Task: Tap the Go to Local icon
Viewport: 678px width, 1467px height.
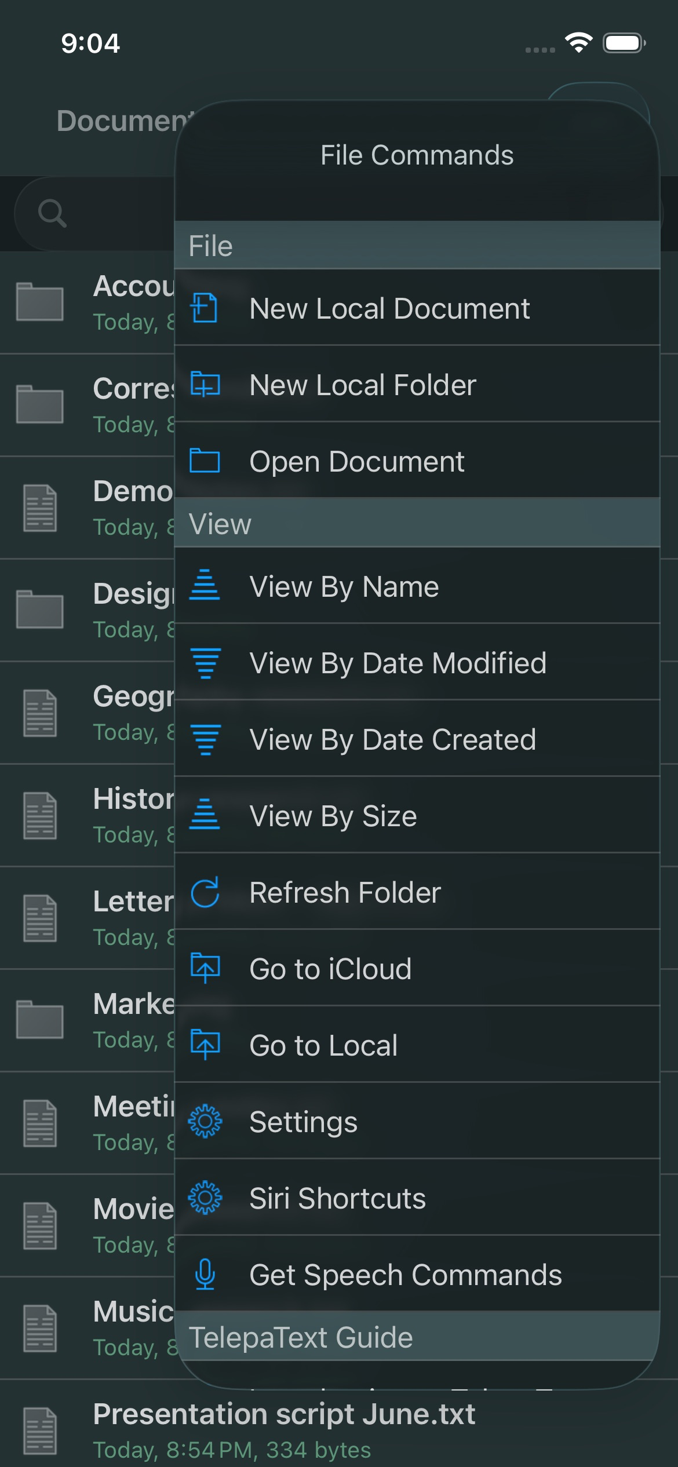Action: click(x=205, y=1044)
